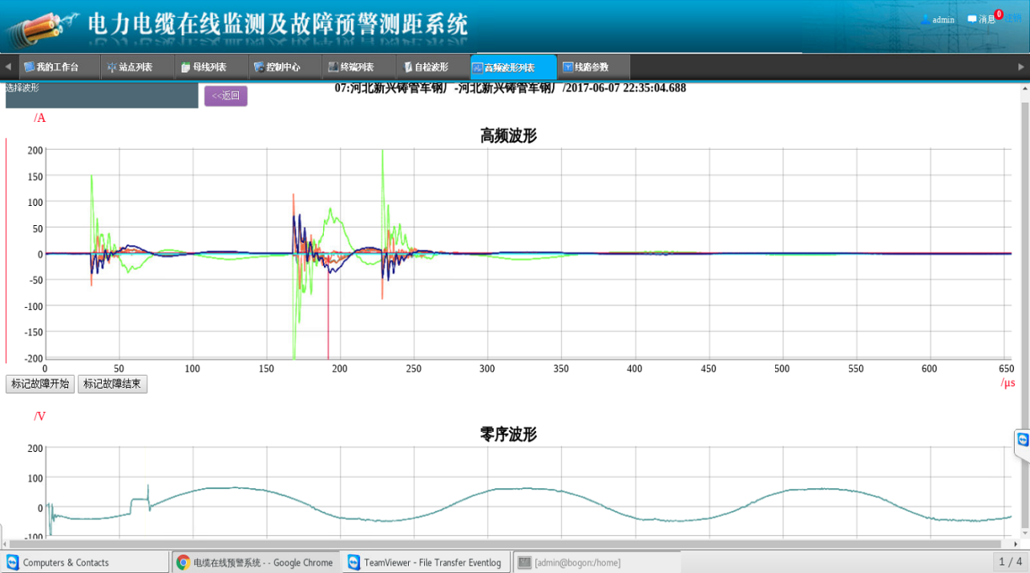Click the TeamViewer side panel icon
The image size is (1030, 573).
click(x=1022, y=440)
